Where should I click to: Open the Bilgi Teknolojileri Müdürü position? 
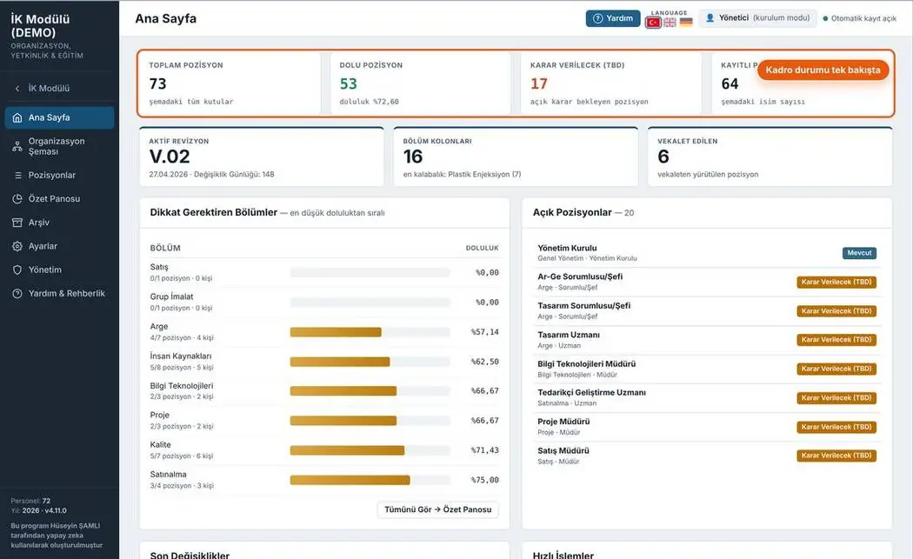[x=707, y=369]
